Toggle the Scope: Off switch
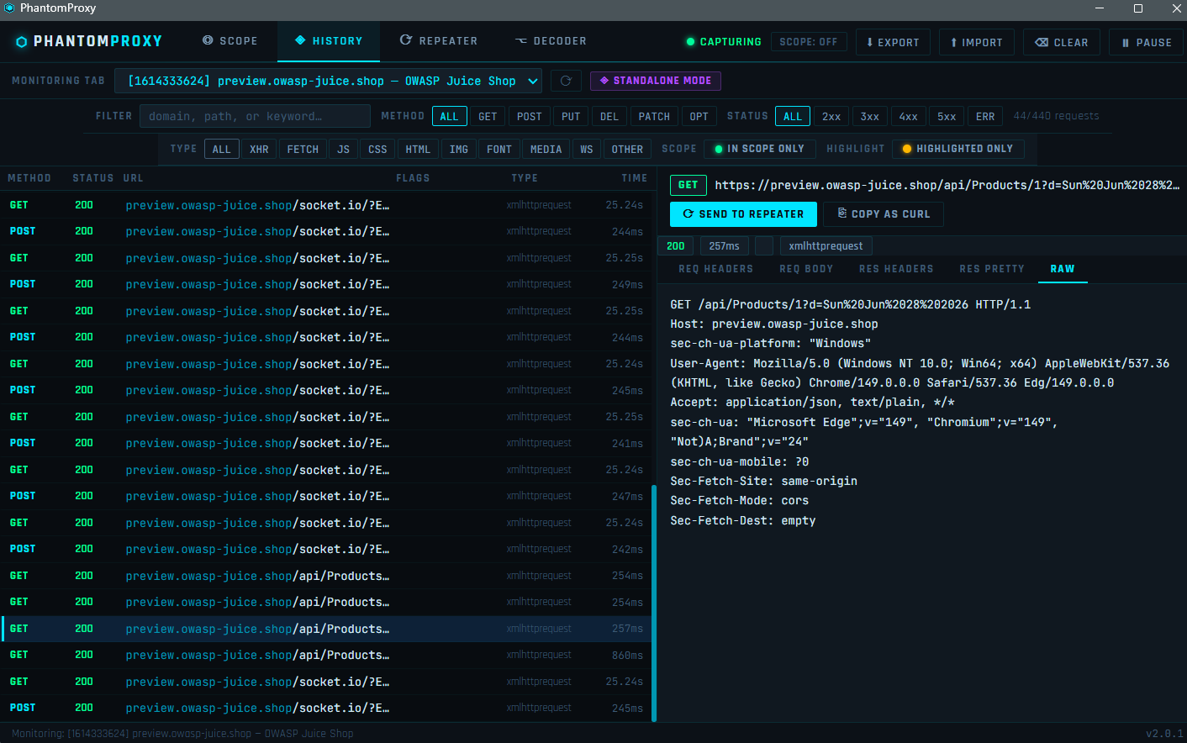Image resolution: width=1187 pixels, height=743 pixels. 809,42
